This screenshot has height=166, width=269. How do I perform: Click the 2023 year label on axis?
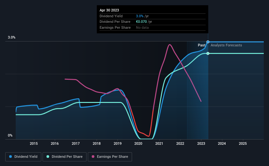point(201,143)
